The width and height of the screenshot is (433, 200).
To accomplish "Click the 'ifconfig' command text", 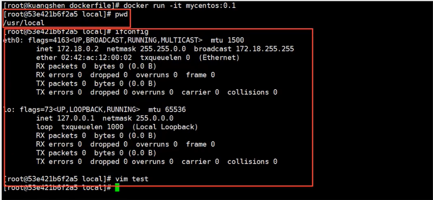I will tap(132, 32).
